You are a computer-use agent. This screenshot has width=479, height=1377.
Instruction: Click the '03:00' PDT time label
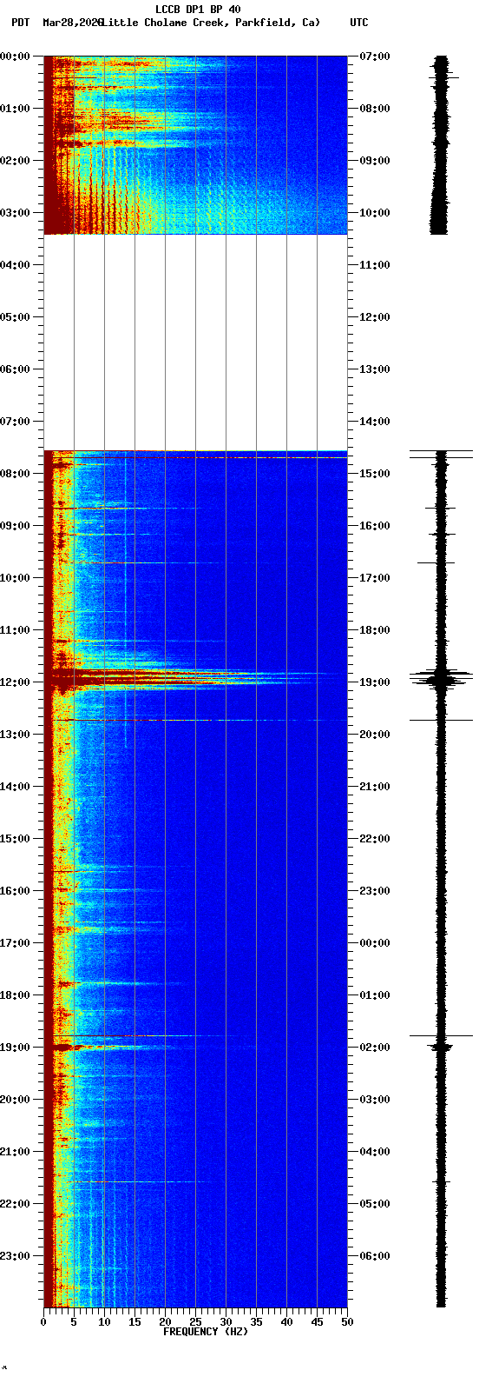(15, 212)
